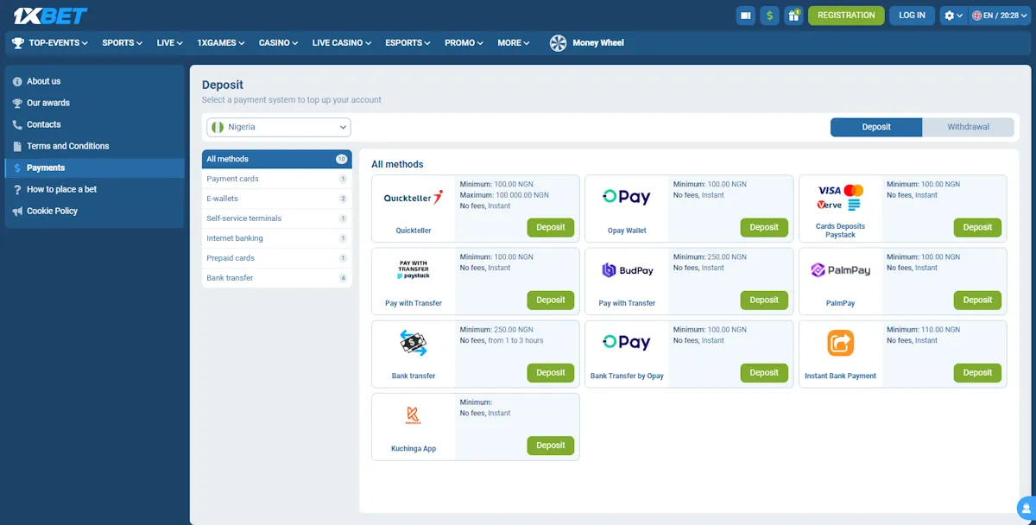This screenshot has height=525, width=1036.
Task: Click the green REGISTRATION button
Action: tap(845, 15)
